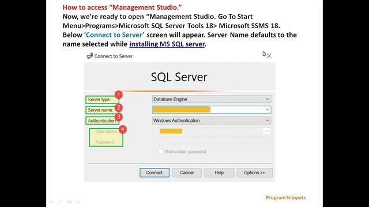Viewport: 369px width, 207px height.
Task: Close the Connect to Server dialog
Action: 269,56
